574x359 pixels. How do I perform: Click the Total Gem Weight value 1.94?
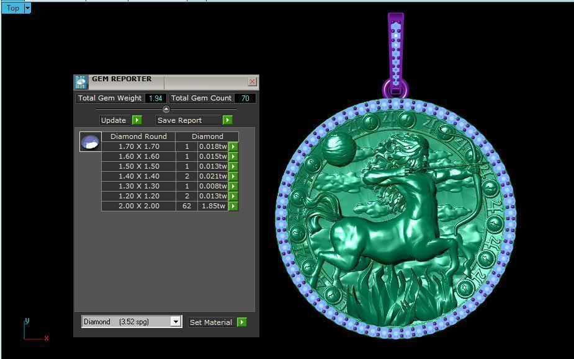click(156, 98)
